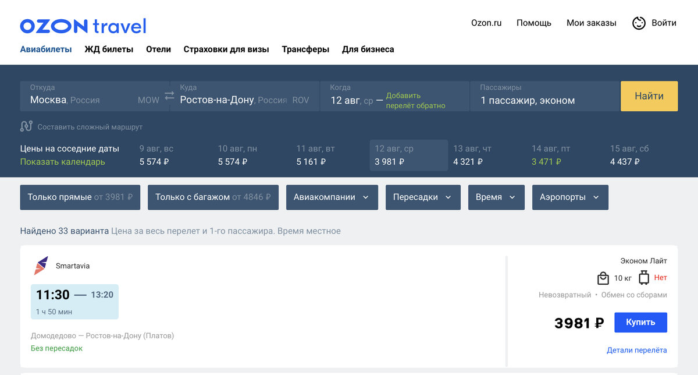Open the Пересадки dropdown

pyautogui.click(x=423, y=197)
